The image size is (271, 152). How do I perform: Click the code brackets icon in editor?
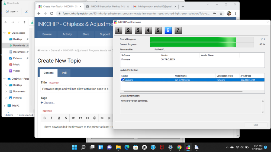87,118
